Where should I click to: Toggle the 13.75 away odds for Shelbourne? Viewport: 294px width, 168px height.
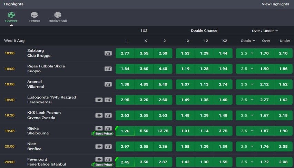pos(163,131)
